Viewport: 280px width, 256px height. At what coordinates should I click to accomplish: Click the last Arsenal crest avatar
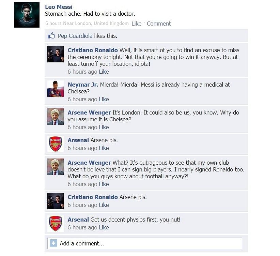[x=56, y=224]
